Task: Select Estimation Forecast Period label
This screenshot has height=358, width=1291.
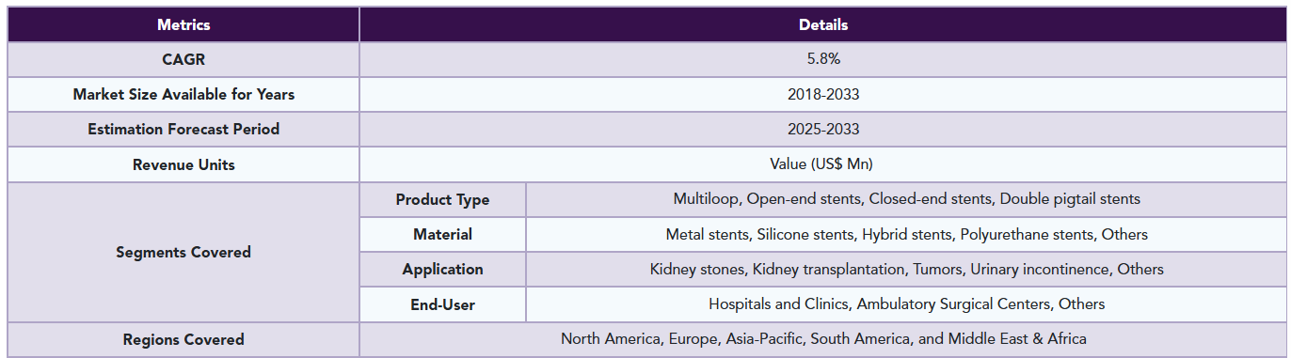Action: coord(183,129)
